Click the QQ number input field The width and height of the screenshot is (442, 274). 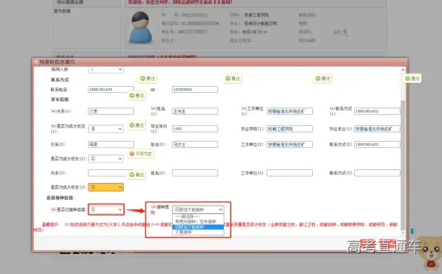[x=195, y=89]
